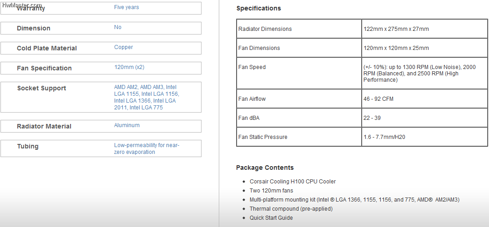Select the Fan Static Pressure row label
The height and width of the screenshot is (227, 489).
[x=262, y=137]
